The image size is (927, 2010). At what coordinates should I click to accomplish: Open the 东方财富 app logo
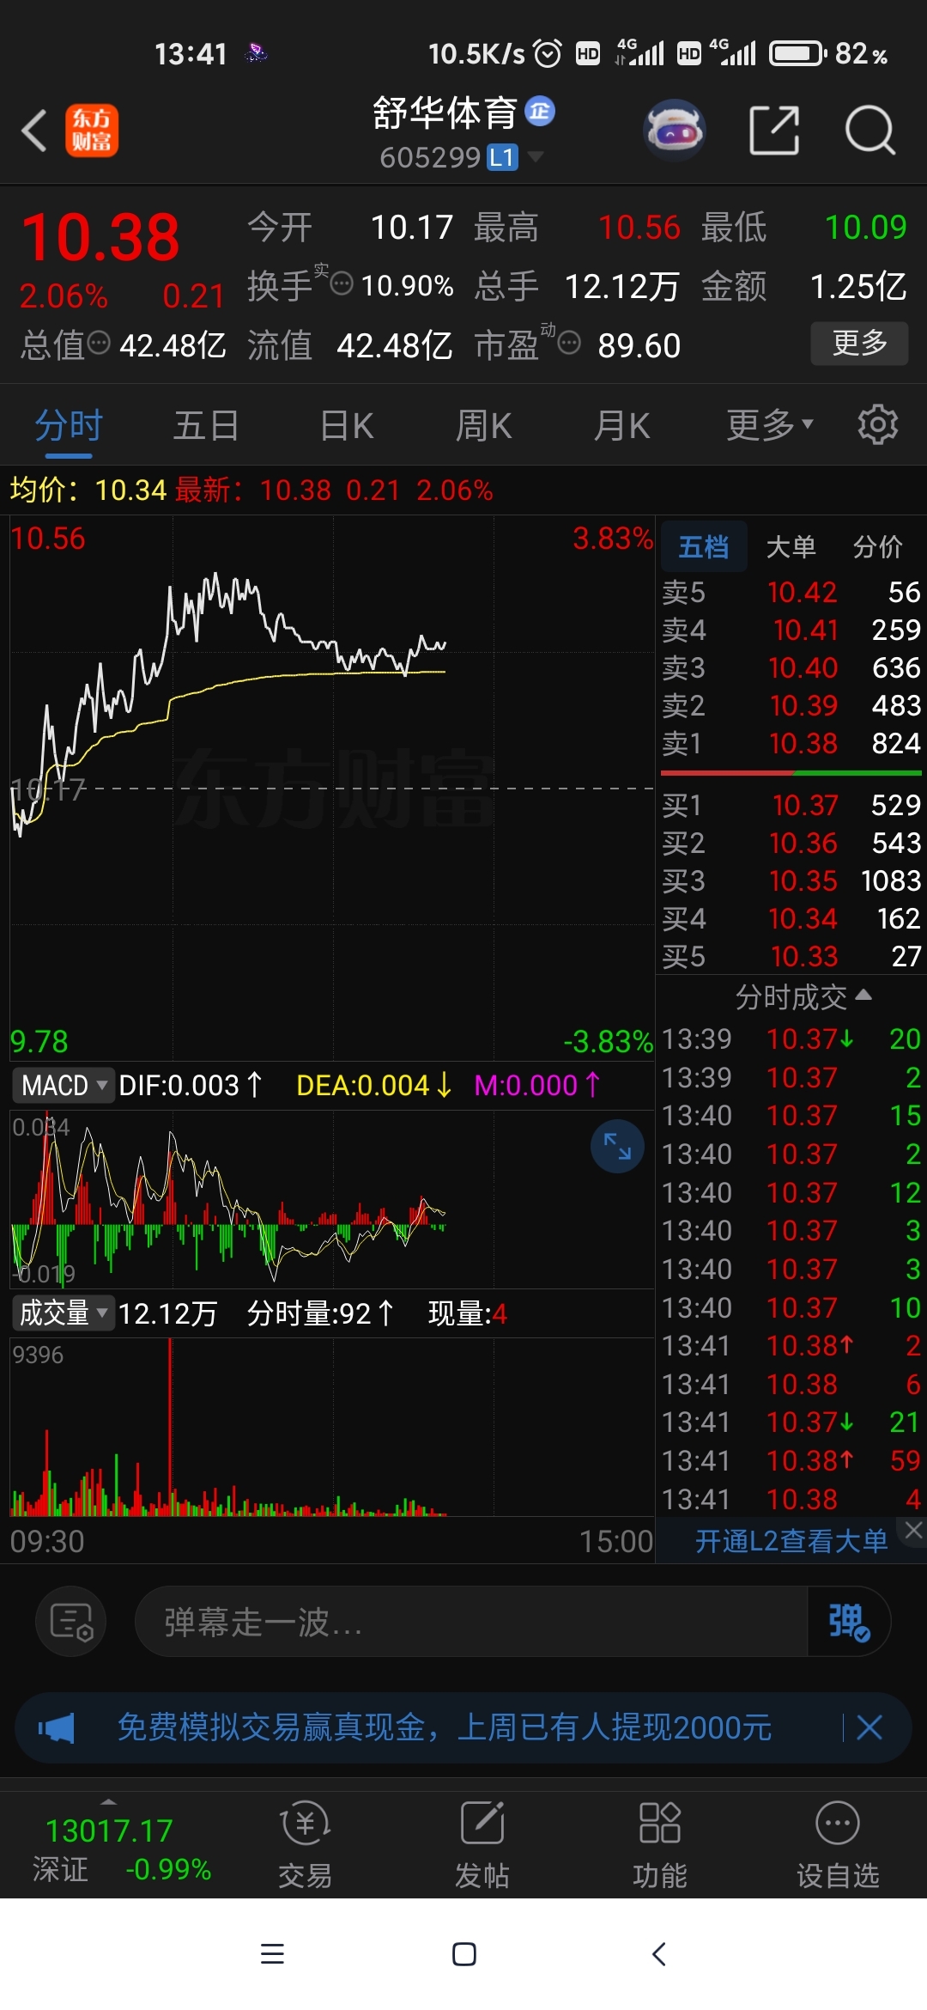[92, 131]
